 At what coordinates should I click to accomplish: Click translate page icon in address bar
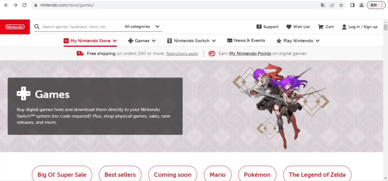[323, 5]
